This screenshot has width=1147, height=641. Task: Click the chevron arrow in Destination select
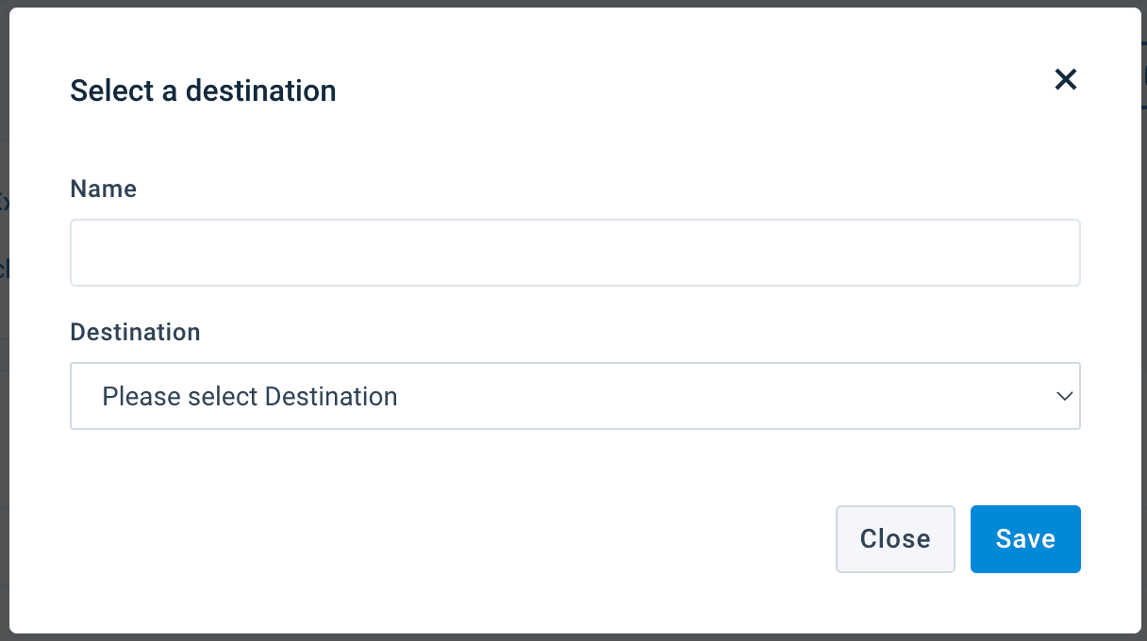pyautogui.click(x=1065, y=396)
